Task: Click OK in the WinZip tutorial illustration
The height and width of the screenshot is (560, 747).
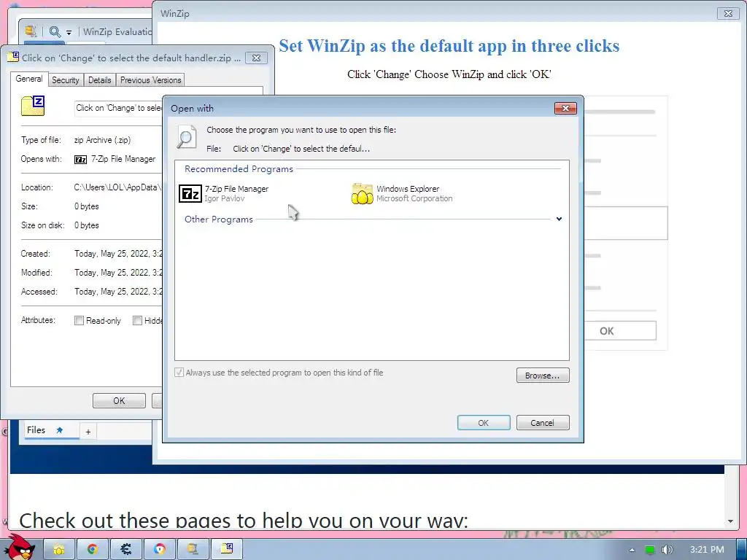Action: click(606, 330)
